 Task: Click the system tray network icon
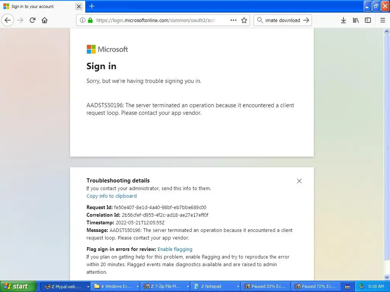click(x=361, y=286)
